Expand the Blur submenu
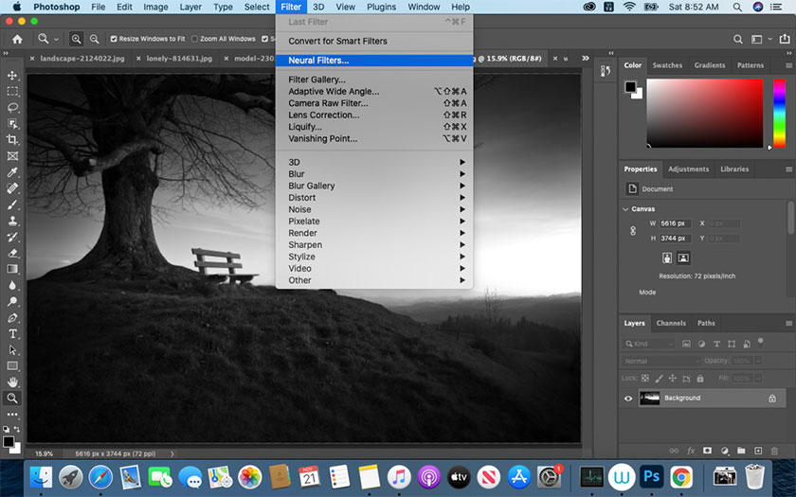Image resolution: width=796 pixels, height=497 pixels. [x=375, y=174]
